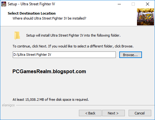Click the window title 'Setup - Ultra Street Fighter IV'
Viewport: 155px width, 120px height.
tap(31, 4)
